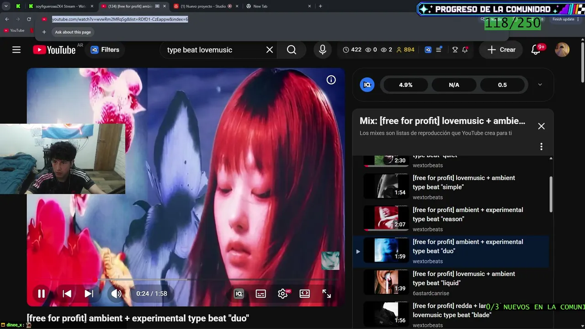Click the vidIQ subscribers stat 894
Screen dimensions: 585x329
(405, 50)
